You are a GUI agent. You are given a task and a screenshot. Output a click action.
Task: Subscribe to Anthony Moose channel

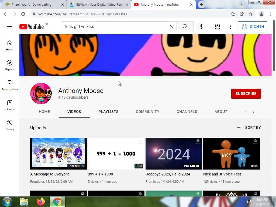pyautogui.click(x=246, y=94)
